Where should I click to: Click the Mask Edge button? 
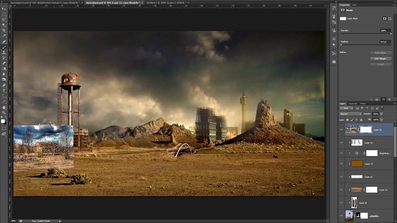tap(380, 53)
